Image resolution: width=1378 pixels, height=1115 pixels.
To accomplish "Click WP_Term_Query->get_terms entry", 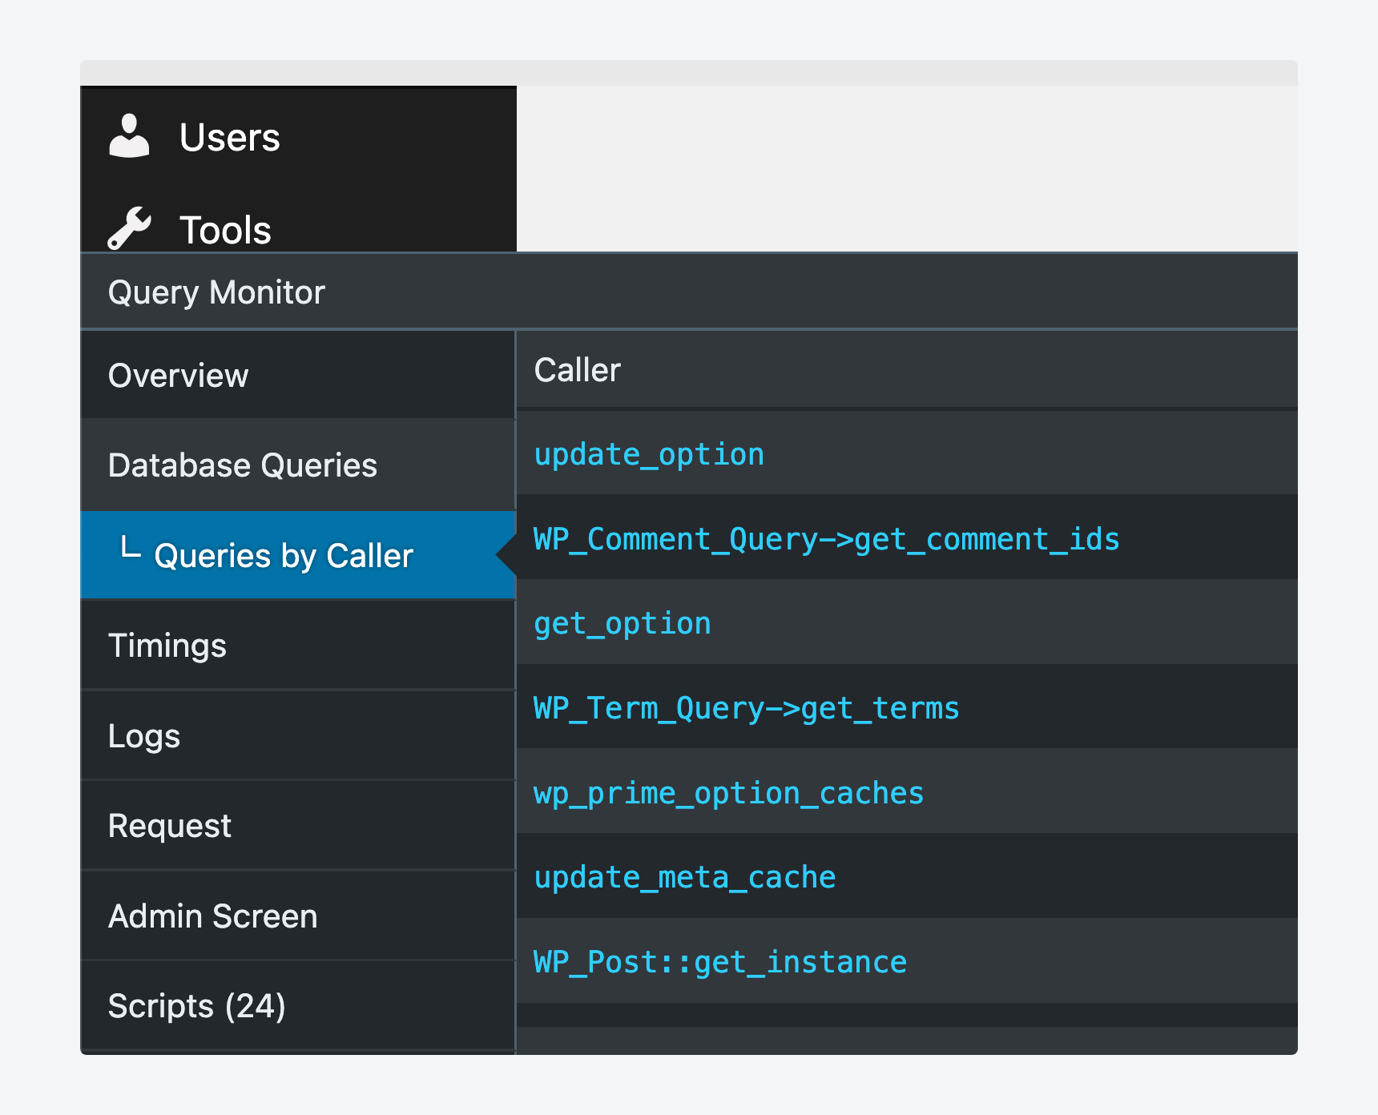I will click(x=745, y=708).
